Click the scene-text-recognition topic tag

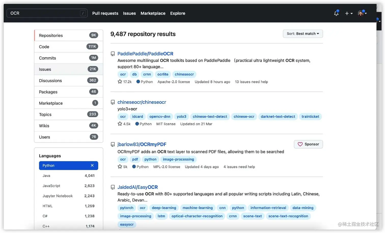[288, 216]
